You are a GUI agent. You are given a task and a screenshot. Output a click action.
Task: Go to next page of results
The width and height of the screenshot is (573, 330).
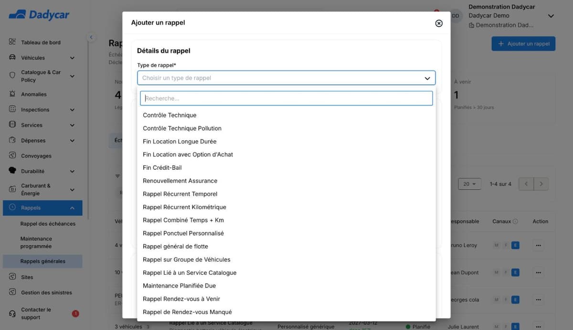click(541, 184)
